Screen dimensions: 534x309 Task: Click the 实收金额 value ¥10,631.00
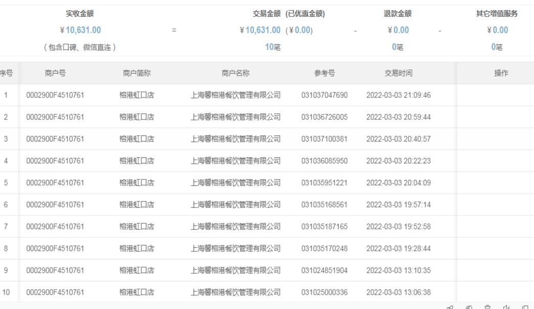click(x=80, y=30)
